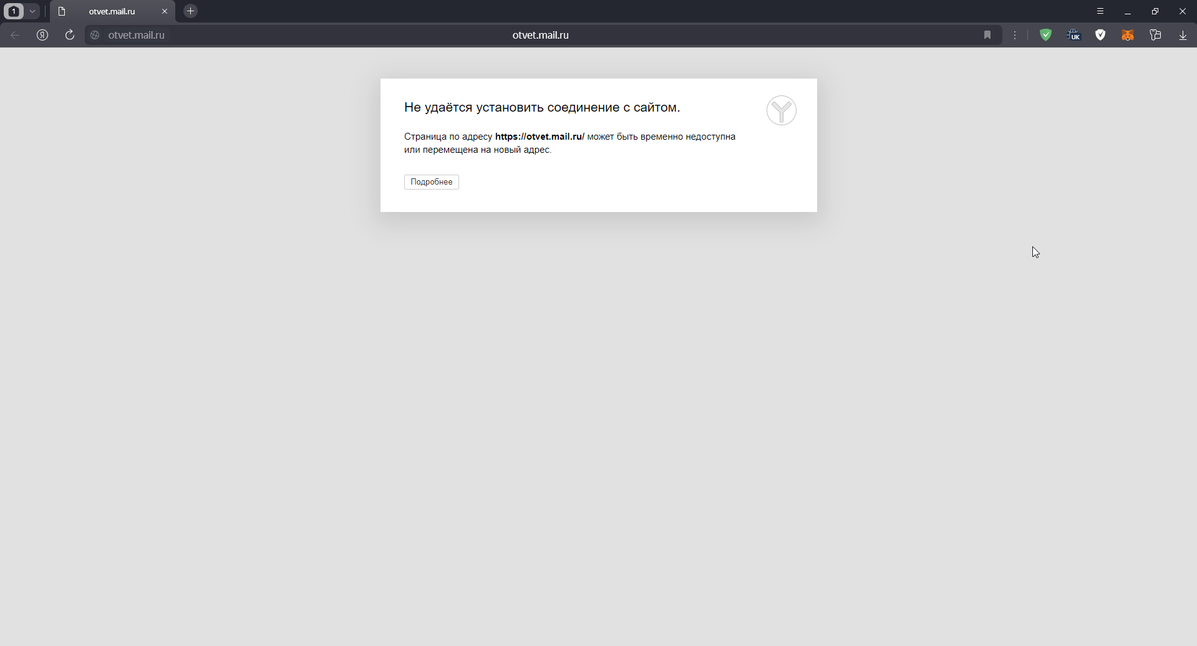Bookmark this page with bookmark icon
Viewport: 1197px width, 646px height.
[987, 35]
